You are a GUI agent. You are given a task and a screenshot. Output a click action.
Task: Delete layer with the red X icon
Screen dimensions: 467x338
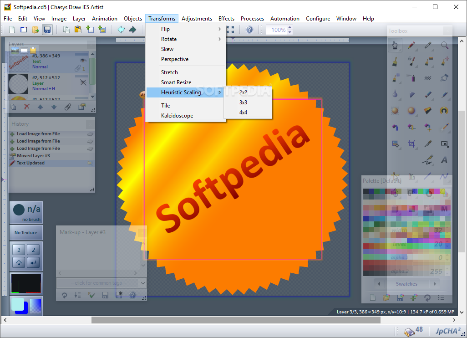(x=27, y=107)
